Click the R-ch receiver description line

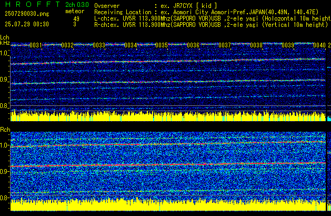[x=211, y=25]
